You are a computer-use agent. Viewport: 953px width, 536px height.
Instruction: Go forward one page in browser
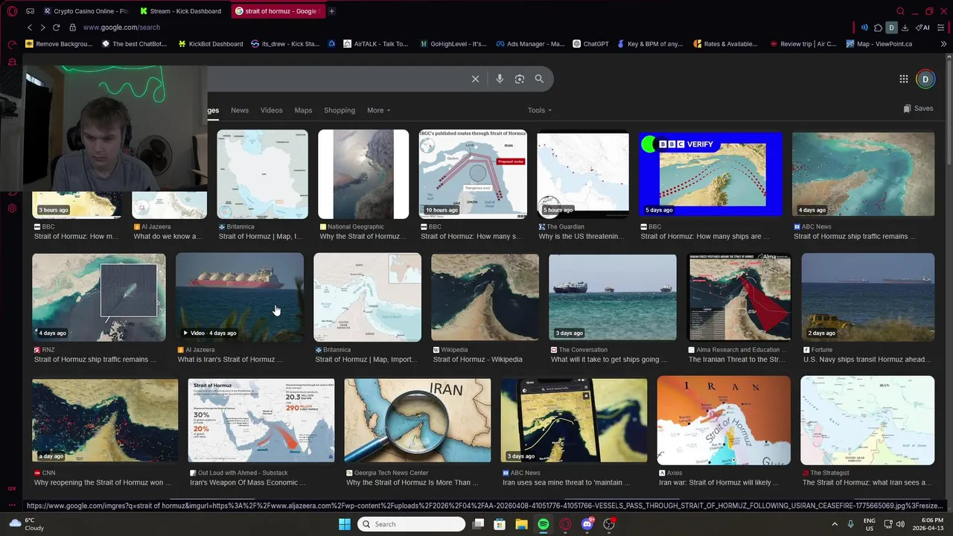click(x=42, y=28)
